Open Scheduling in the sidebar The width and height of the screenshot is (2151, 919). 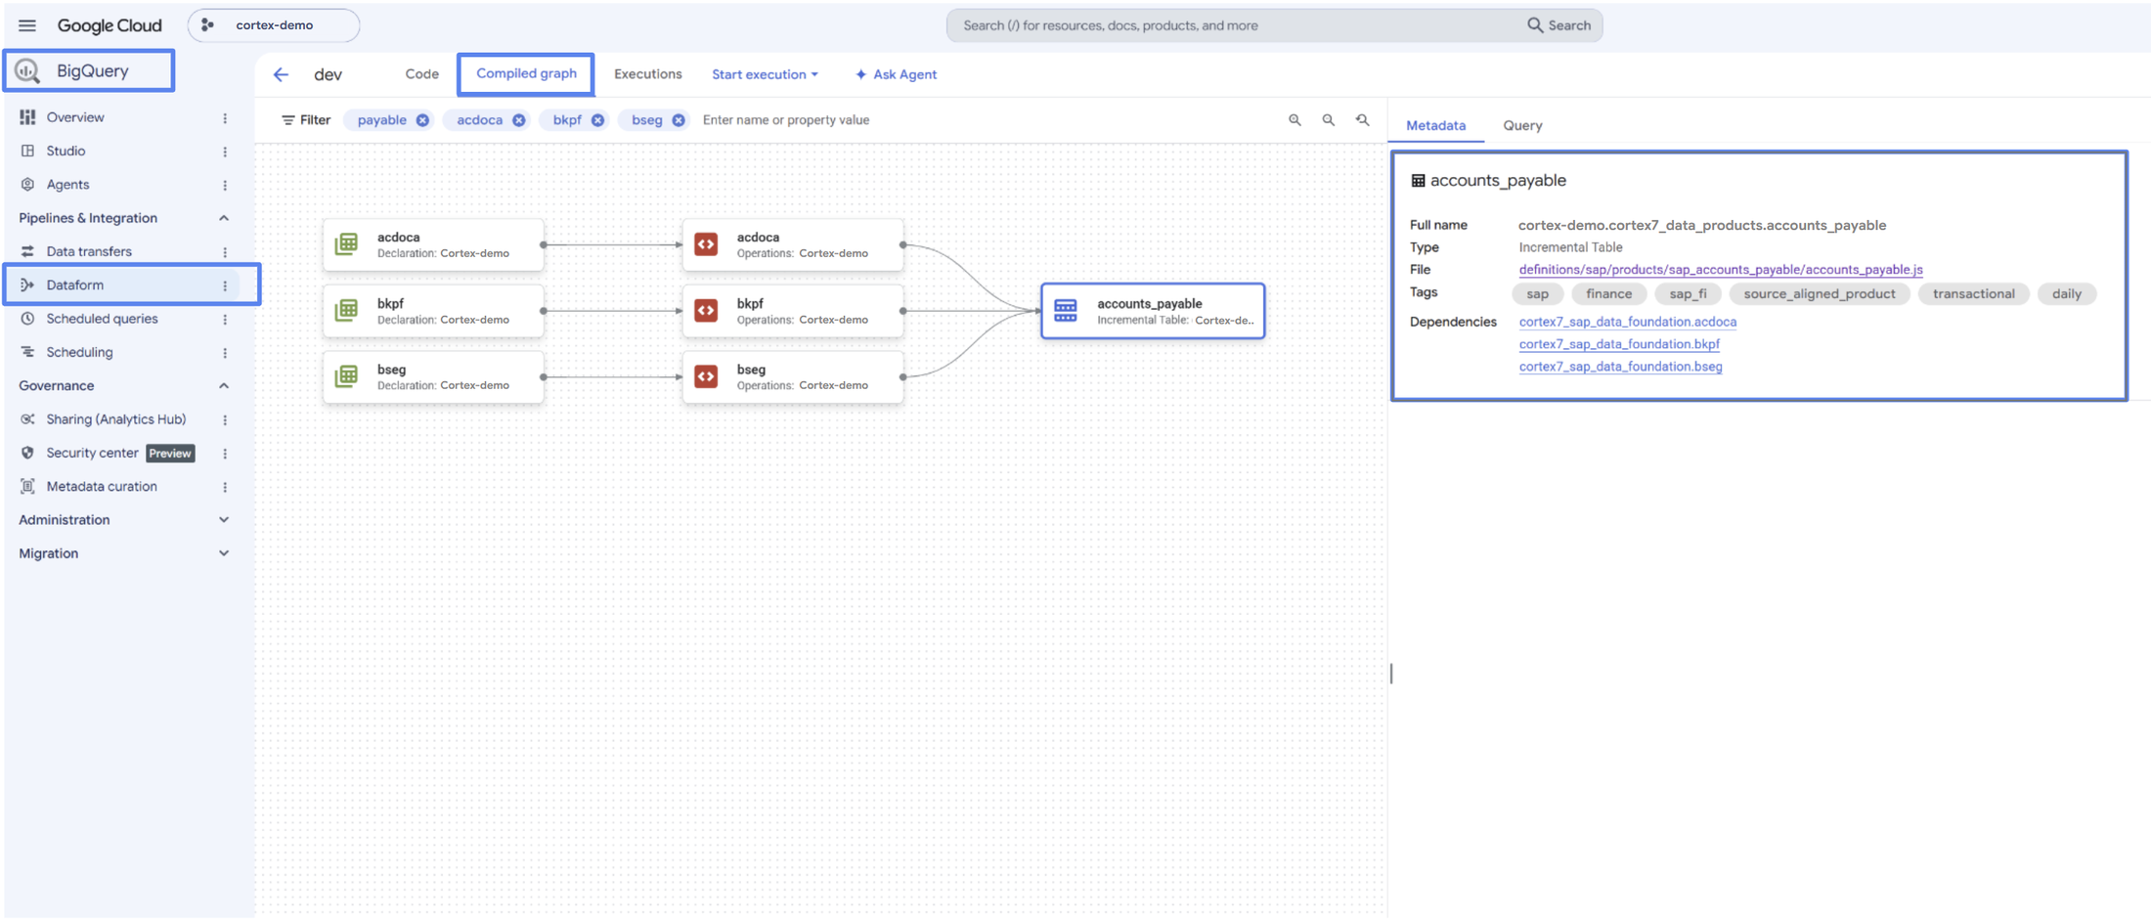79,352
